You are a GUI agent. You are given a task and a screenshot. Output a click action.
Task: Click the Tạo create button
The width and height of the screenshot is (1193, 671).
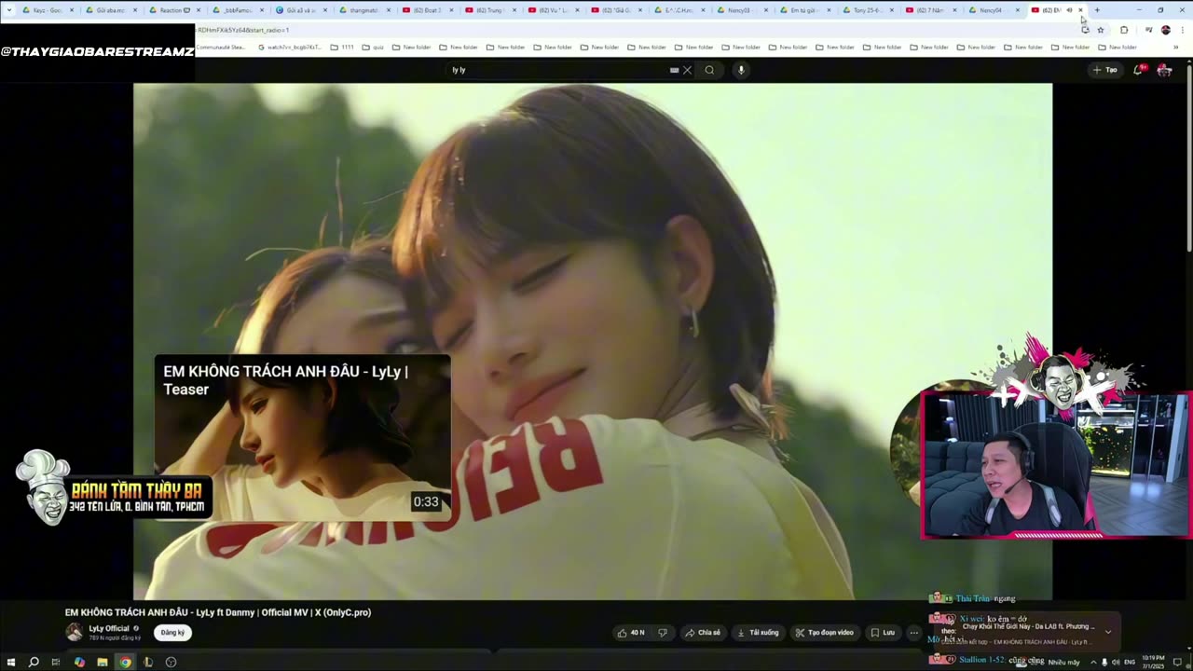(x=1105, y=70)
